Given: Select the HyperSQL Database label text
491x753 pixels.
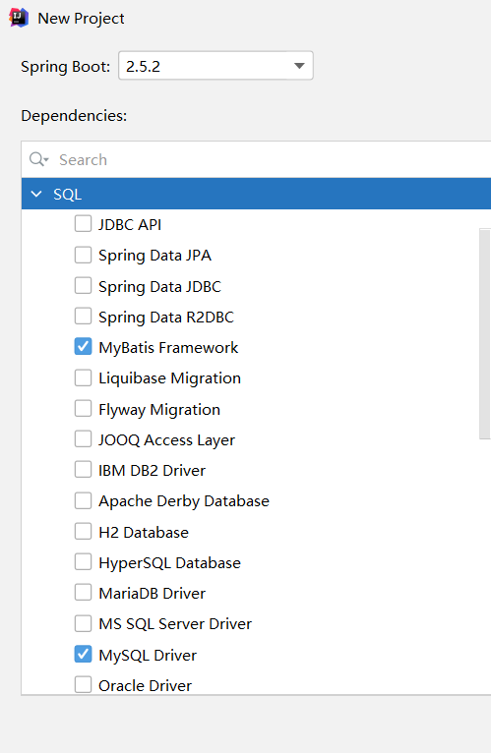Looking at the screenshot, I should pos(169,563).
